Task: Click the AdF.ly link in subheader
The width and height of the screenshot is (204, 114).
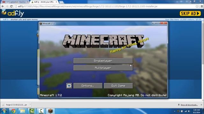Action: click(x=6, y=20)
